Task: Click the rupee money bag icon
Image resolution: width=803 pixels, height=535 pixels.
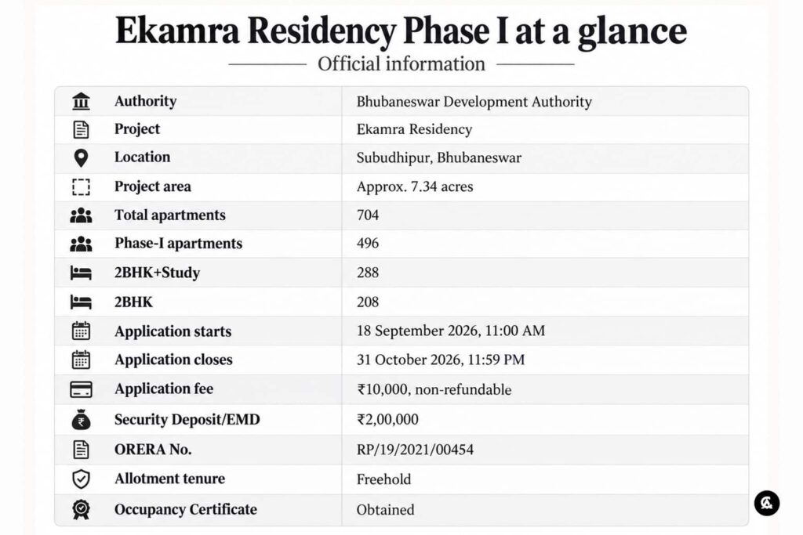Action: (x=81, y=419)
